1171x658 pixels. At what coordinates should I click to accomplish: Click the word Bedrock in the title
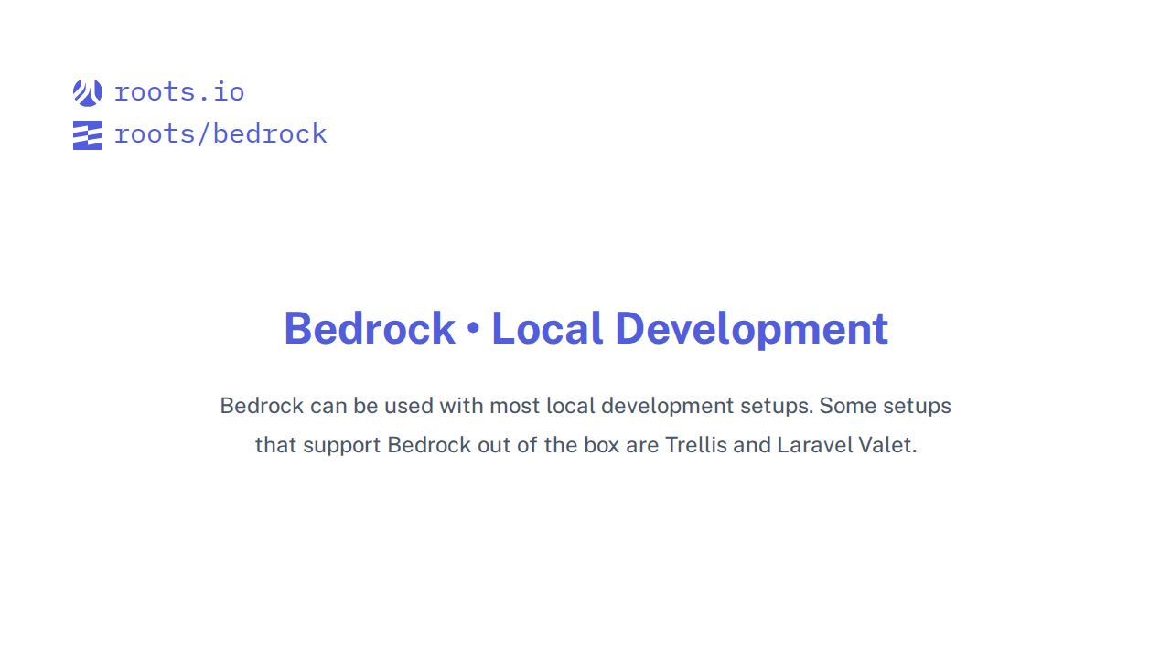(370, 329)
